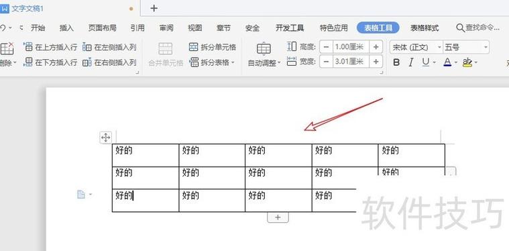Switch to the Insert tab

pos(66,28)
